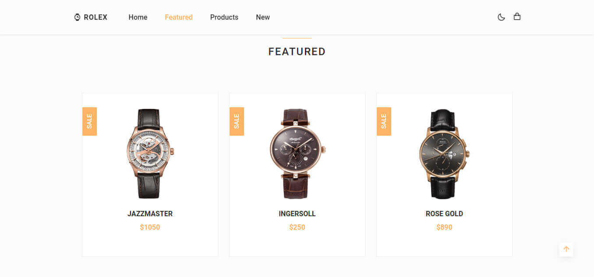
Task: Select the ROSE GOLD product title
Action: pos(444,214)
